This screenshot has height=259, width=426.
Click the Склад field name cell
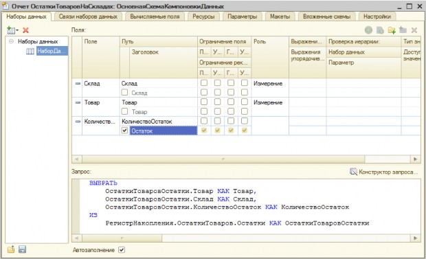pos(101,83)
